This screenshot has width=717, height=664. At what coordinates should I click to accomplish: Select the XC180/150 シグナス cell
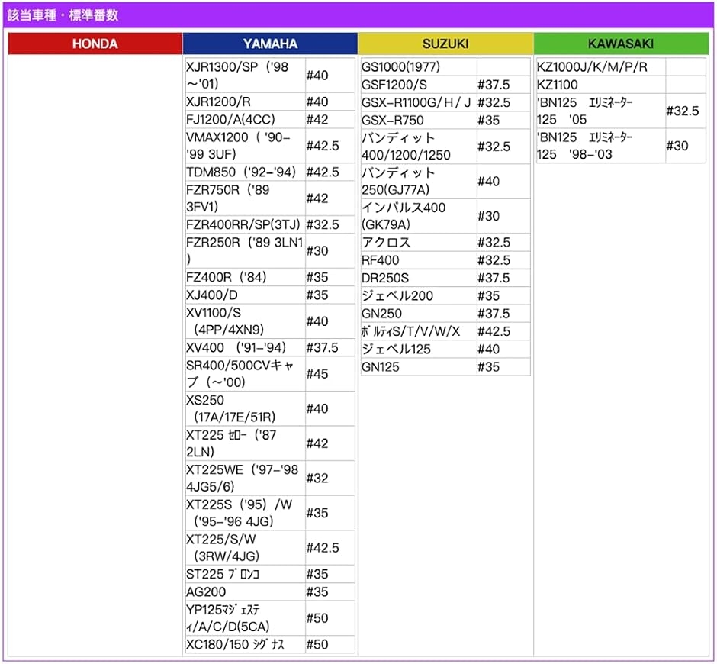[x=245, y=644]
